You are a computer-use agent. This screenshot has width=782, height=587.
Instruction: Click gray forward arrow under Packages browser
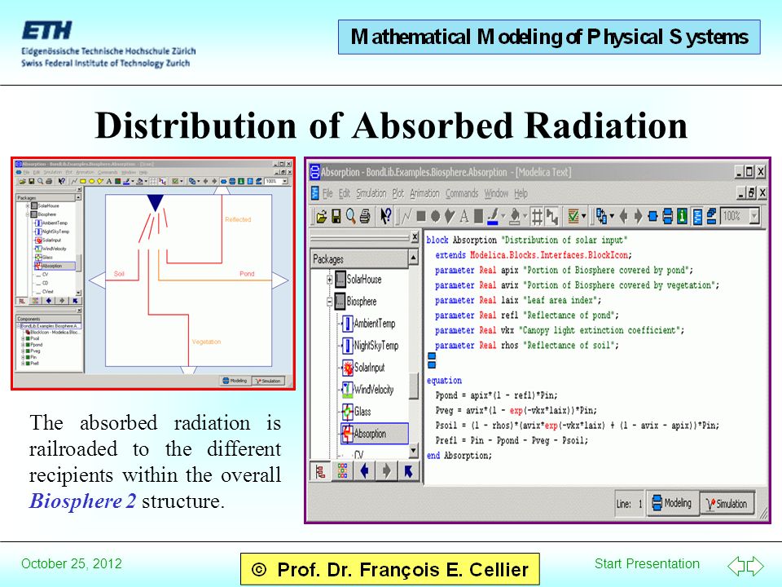[386, 471]
